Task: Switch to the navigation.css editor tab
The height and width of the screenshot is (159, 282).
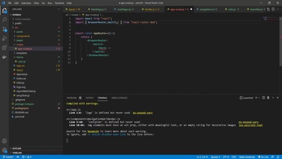Action: (207, 9)
